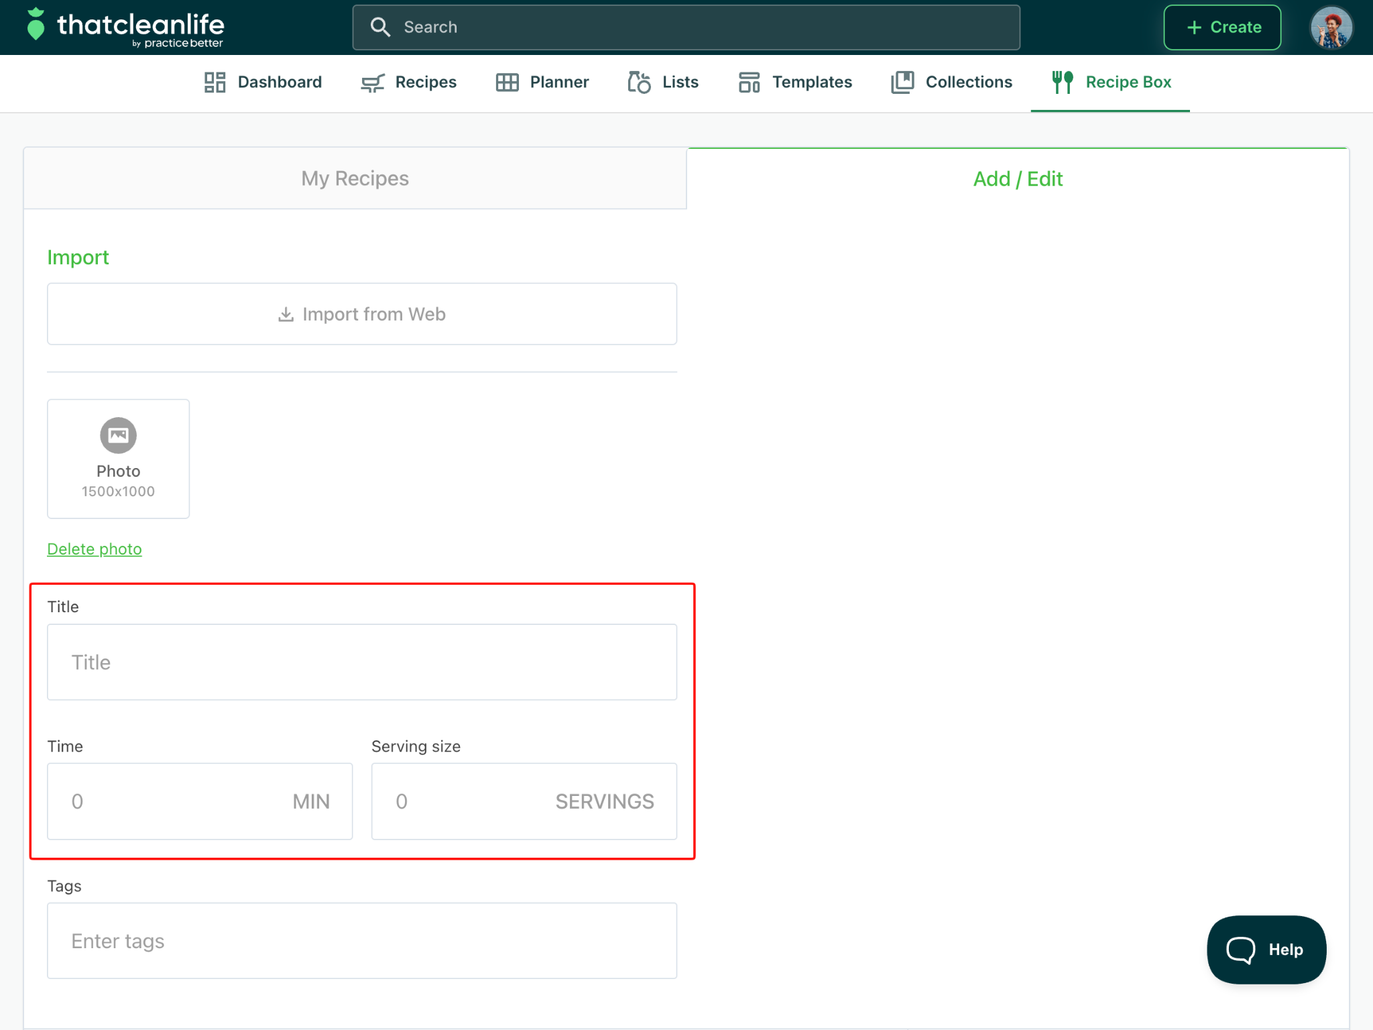Click the Serving size input field
The height and width of the screenshot is (1030, 1373).
click(x=524, y=801)
